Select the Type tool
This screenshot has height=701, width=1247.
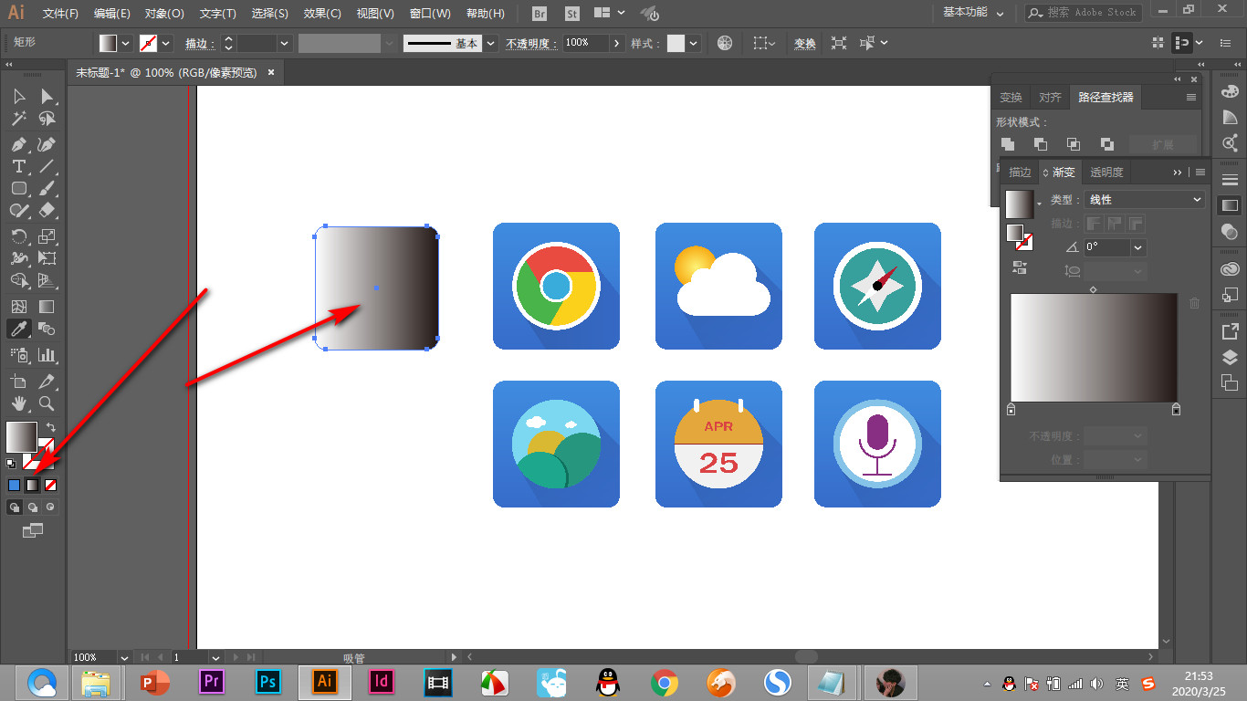tap(19, 166)
